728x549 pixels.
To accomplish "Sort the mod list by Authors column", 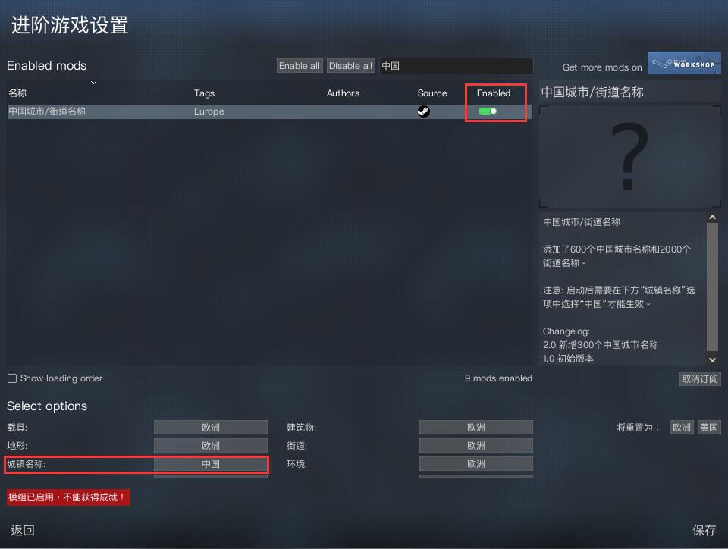I will 343,93.
